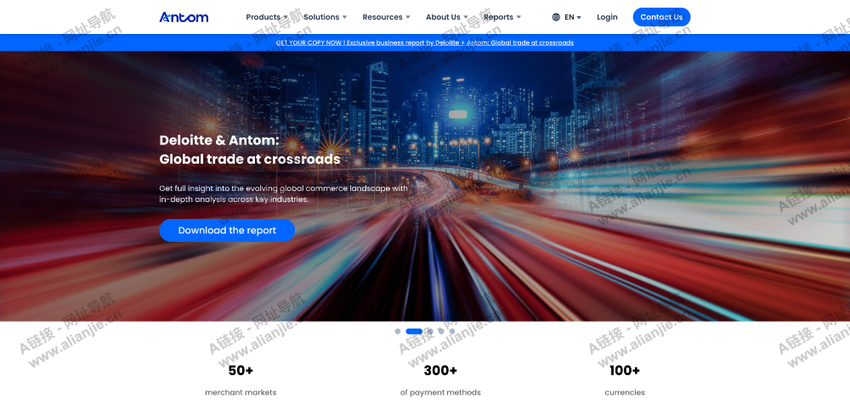Click the Antom logo

(x=184, y=17)
